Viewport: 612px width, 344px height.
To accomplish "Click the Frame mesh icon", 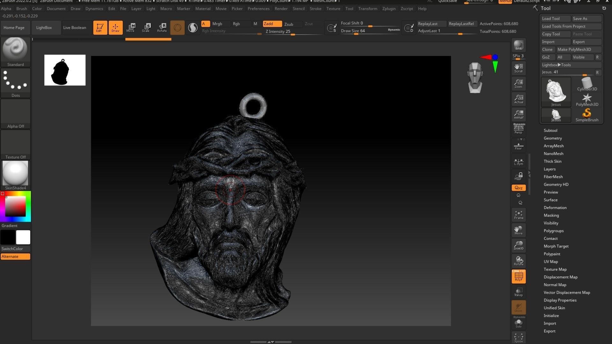I will tap(519, 215).
